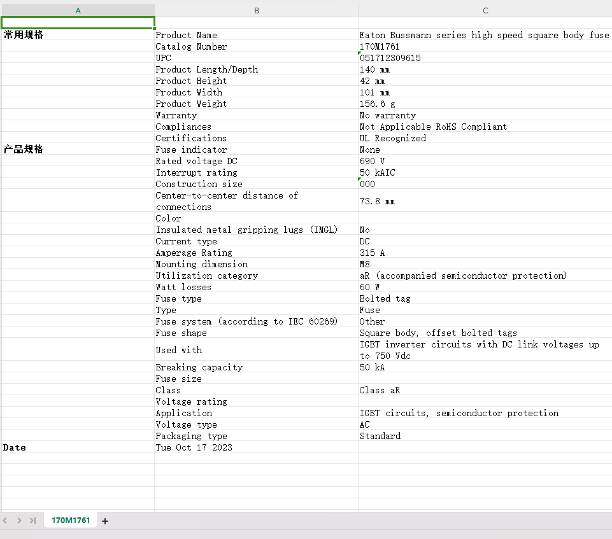The width and height of the screenshot is (612, 539).
Task: Click the 'Center-to-center distance of connections' cell
Action: [257, 201]
